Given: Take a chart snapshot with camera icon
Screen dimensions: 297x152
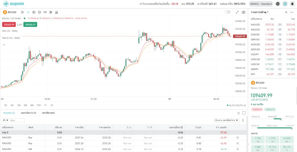Looking at the screenshot, I should 244,12.
